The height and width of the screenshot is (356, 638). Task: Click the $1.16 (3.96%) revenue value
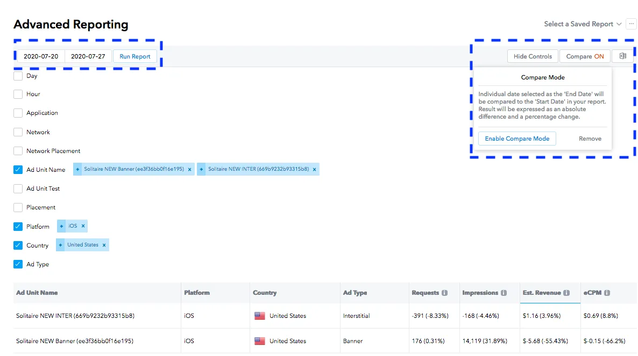click(542, 316)
